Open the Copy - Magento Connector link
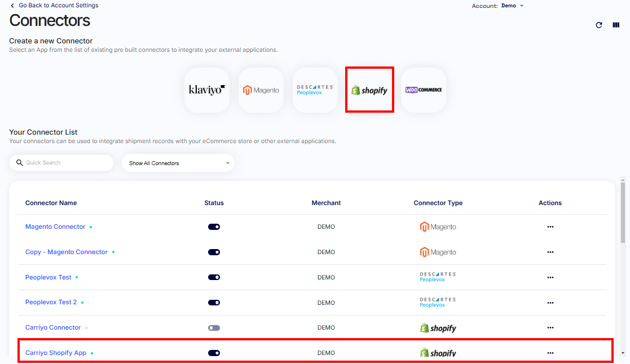This screenshot has height=364, width=630. pyautogui.click(x=67, y=252)
